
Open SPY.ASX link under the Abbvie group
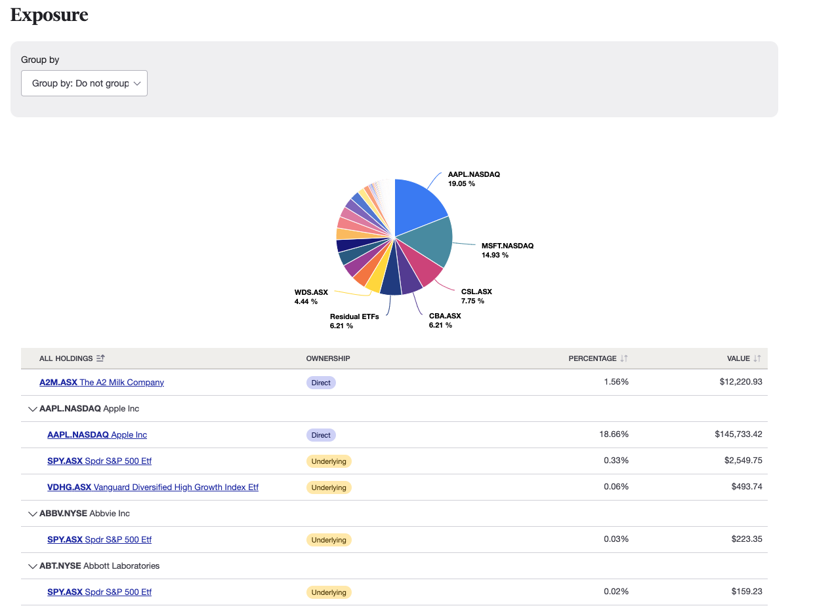tap(99, 539)
